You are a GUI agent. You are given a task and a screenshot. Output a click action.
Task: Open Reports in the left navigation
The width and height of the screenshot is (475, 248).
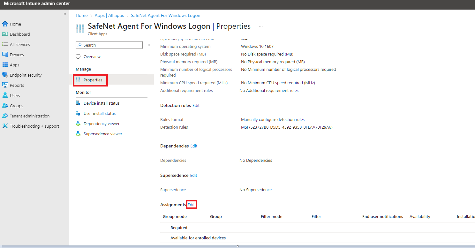(x=17, y=85)
